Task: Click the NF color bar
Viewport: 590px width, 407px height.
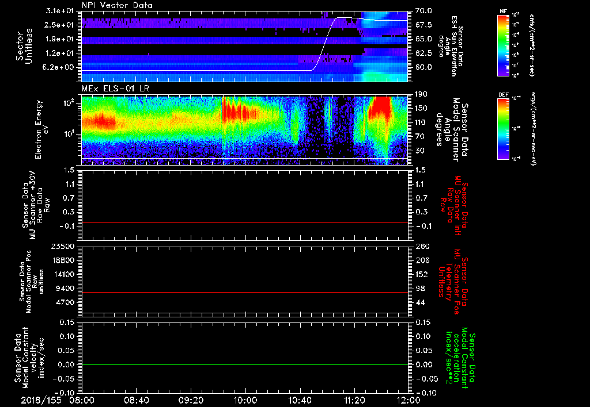Action: [504, 45]
